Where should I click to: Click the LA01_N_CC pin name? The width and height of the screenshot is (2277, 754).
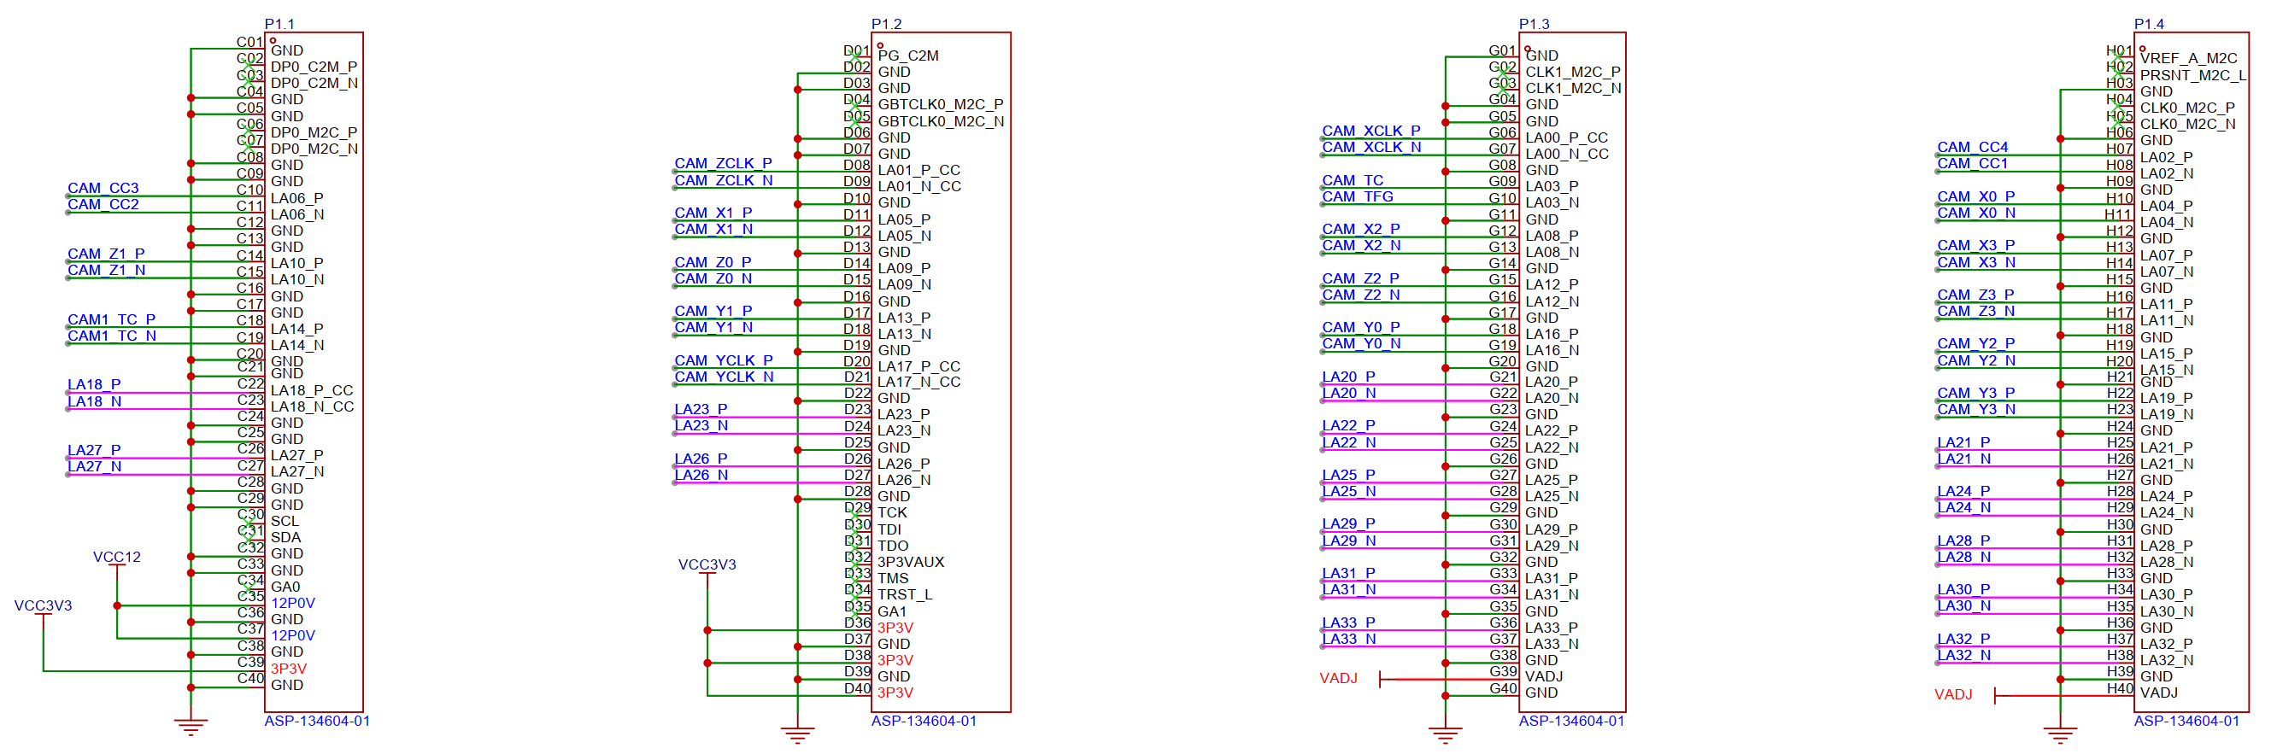919,186
